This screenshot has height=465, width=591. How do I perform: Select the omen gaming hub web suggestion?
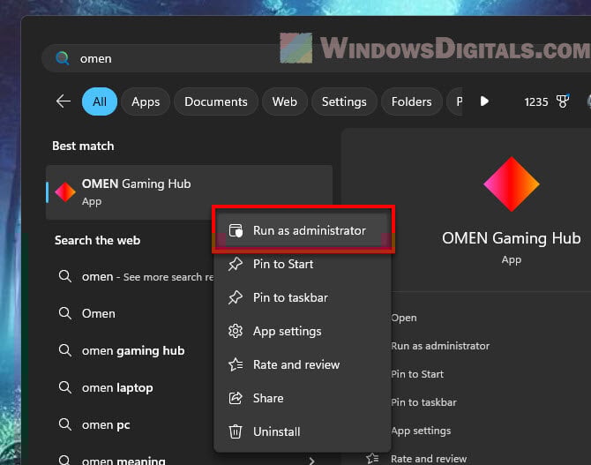point(130,350)
